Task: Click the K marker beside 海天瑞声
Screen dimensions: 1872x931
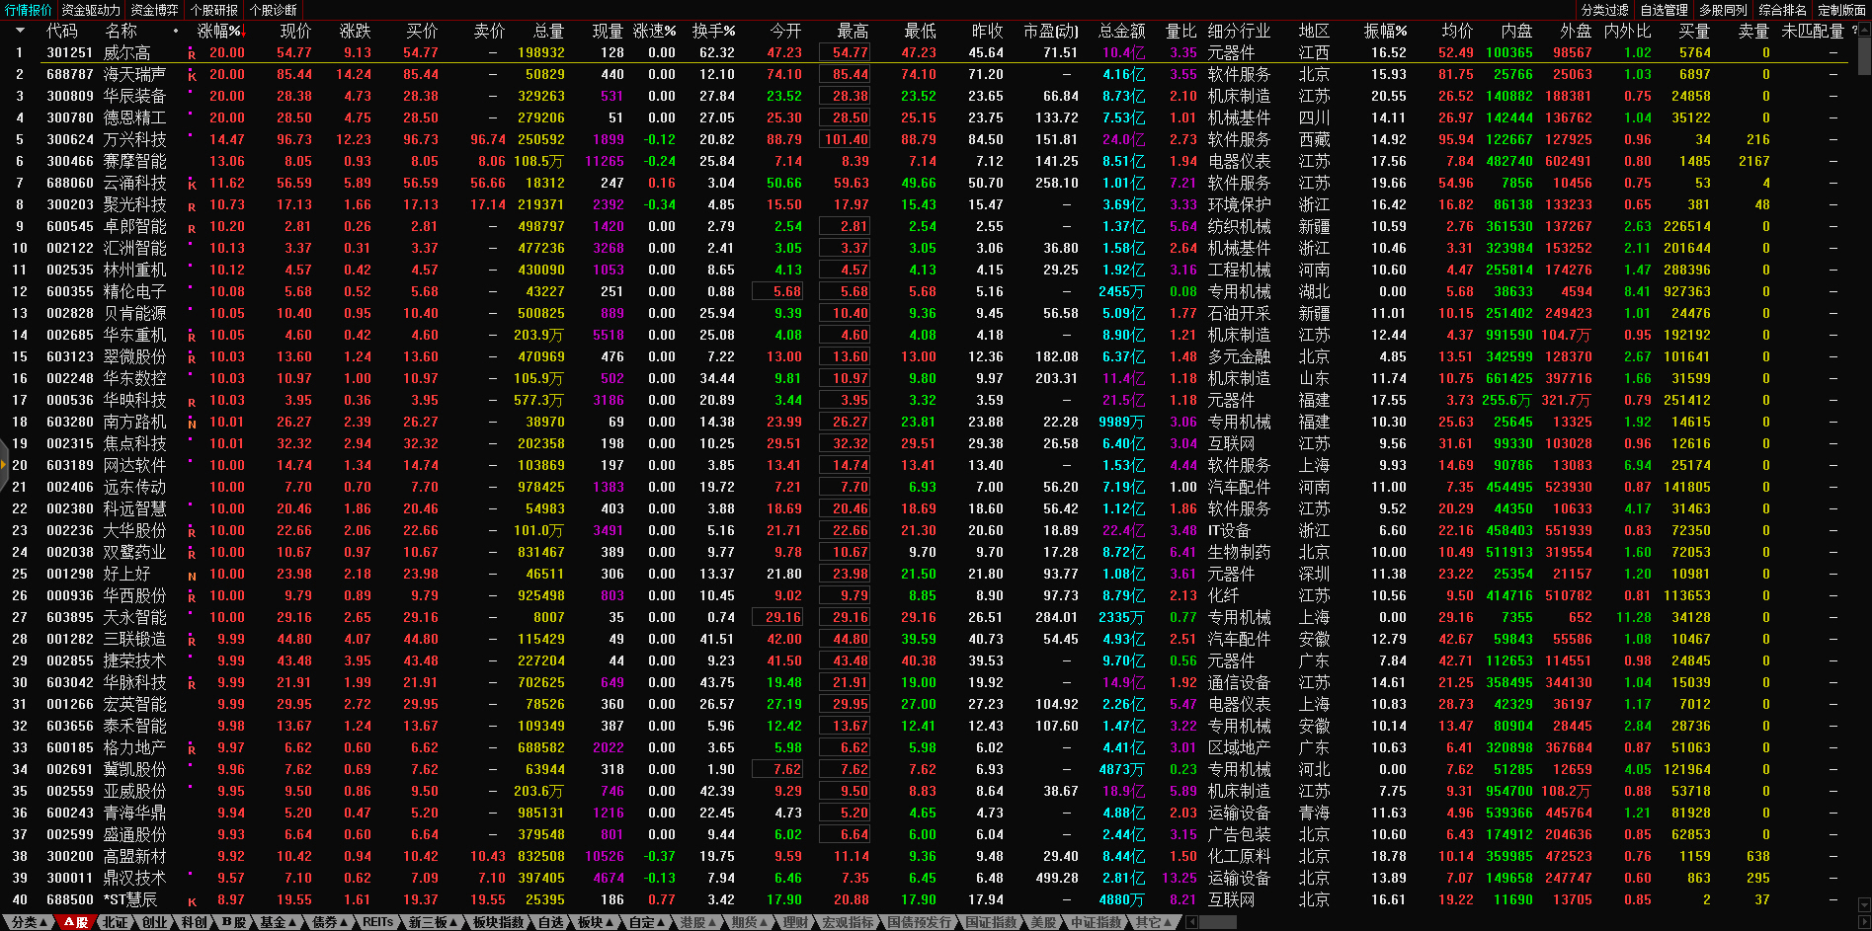Action: coord(192,76)
